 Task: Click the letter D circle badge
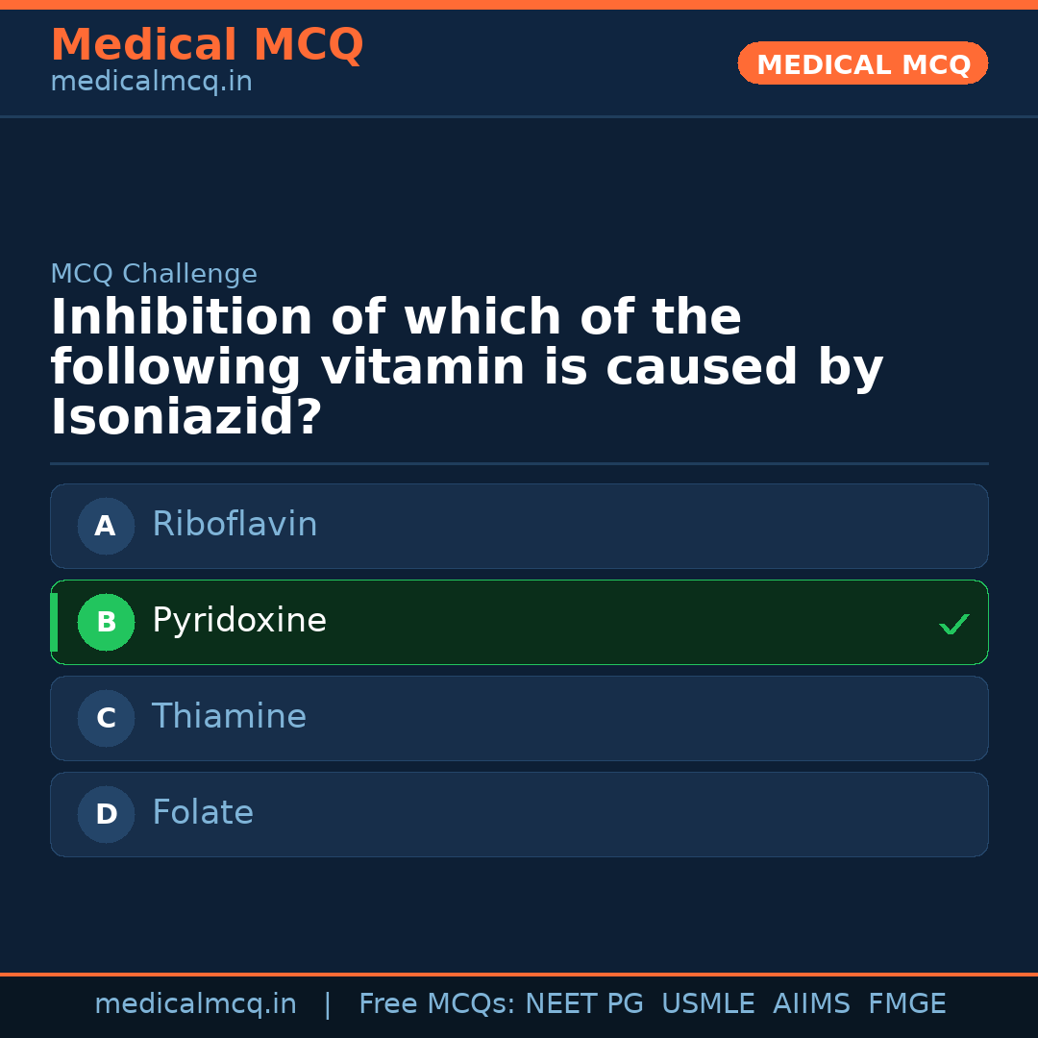[106, 814]
